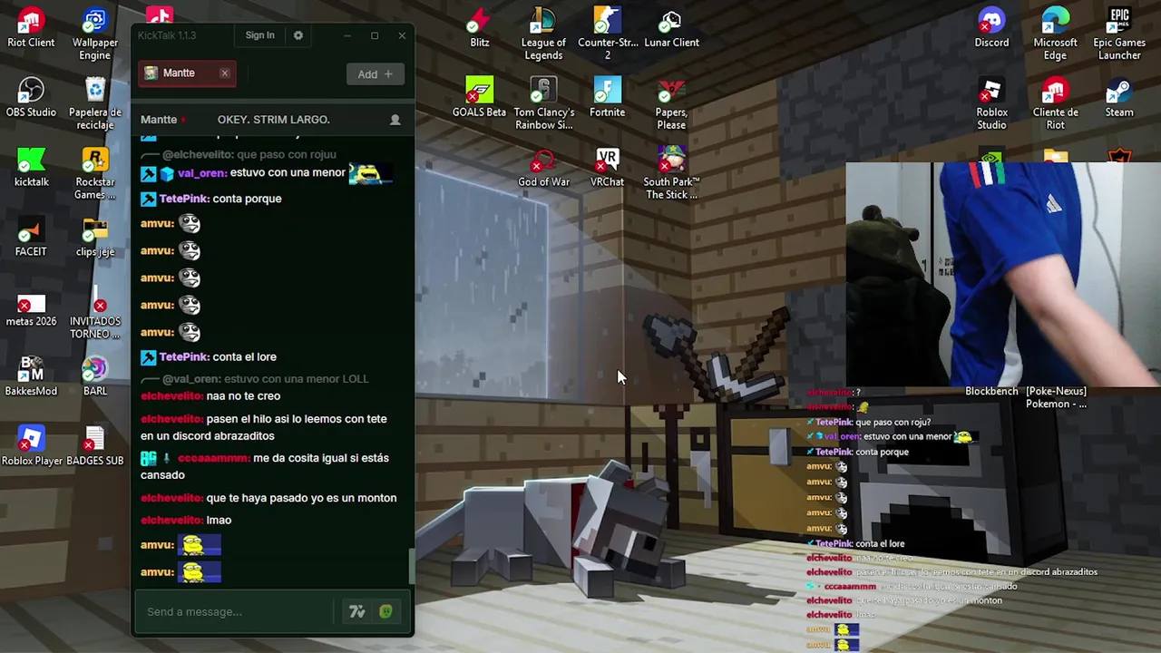Open the Blockbench desktop icon label
1161x653 pixels.
[991, 391]
